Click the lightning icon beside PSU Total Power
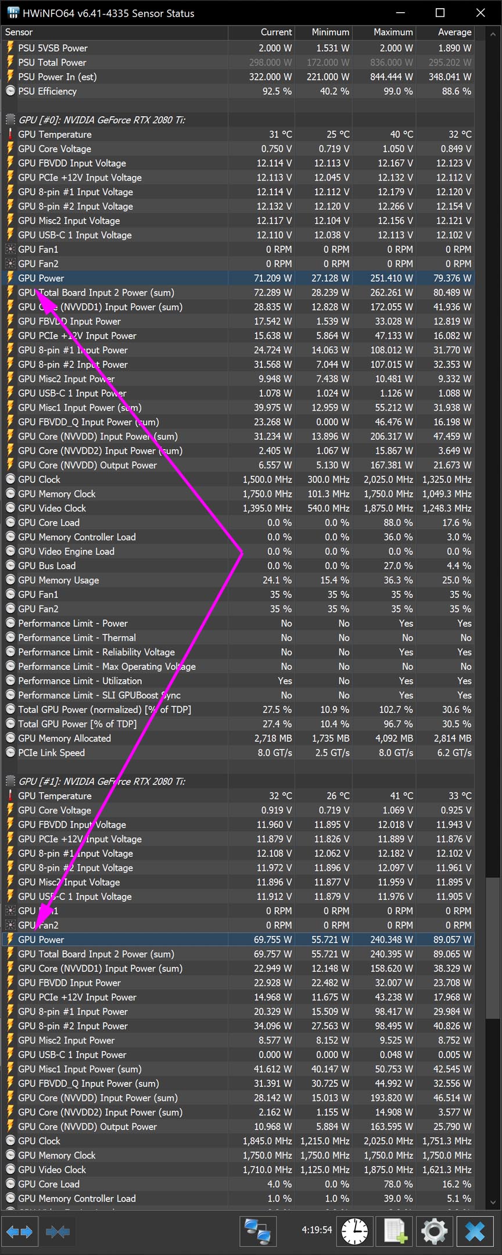502x1255 pixels. tap(10, 62)
